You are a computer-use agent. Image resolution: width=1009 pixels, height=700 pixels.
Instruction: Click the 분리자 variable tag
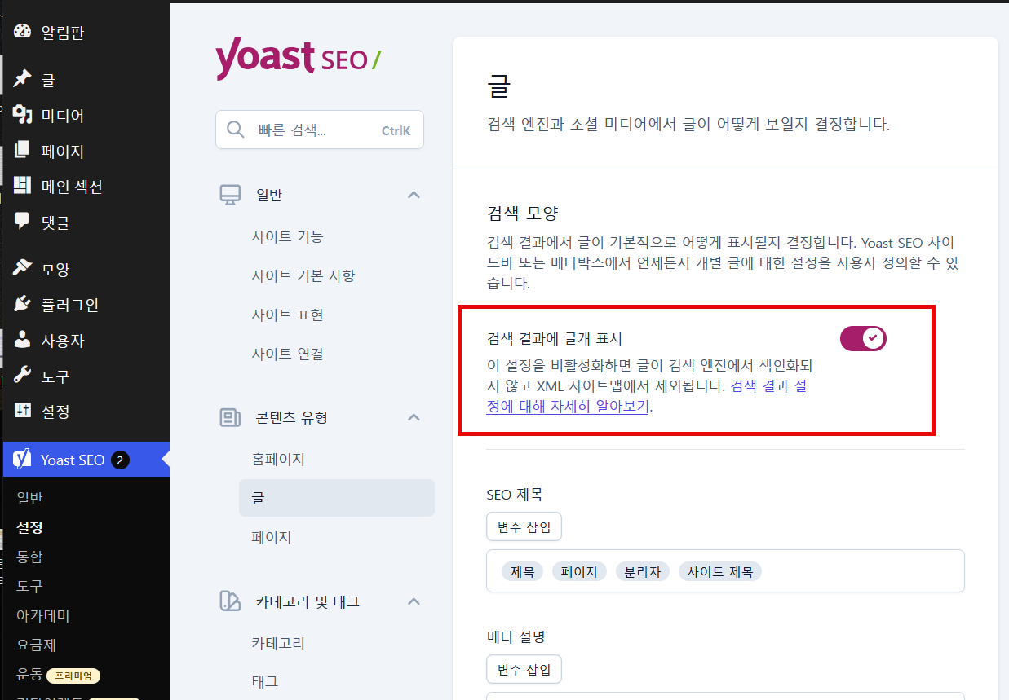(x=642, y=571)
